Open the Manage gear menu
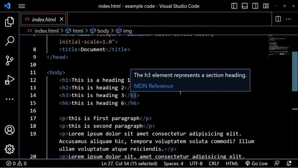Image resolution: width=298 pixels, height=168 pixels. (9, 149)
